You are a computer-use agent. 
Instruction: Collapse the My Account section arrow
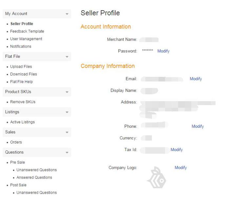point(67,14)
